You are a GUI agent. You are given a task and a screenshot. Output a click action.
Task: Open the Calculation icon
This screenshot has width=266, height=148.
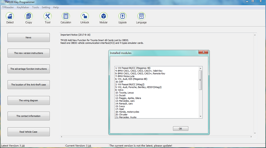[x=66, y=17]
